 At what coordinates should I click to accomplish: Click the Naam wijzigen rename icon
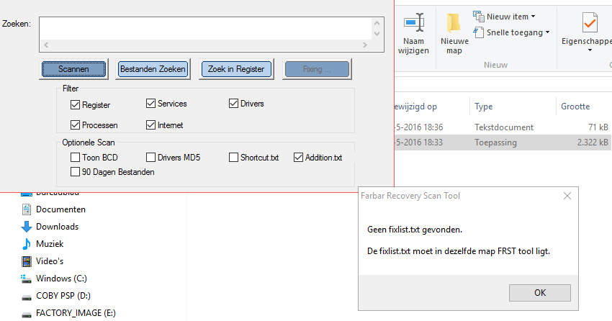(x=414, y=23)
